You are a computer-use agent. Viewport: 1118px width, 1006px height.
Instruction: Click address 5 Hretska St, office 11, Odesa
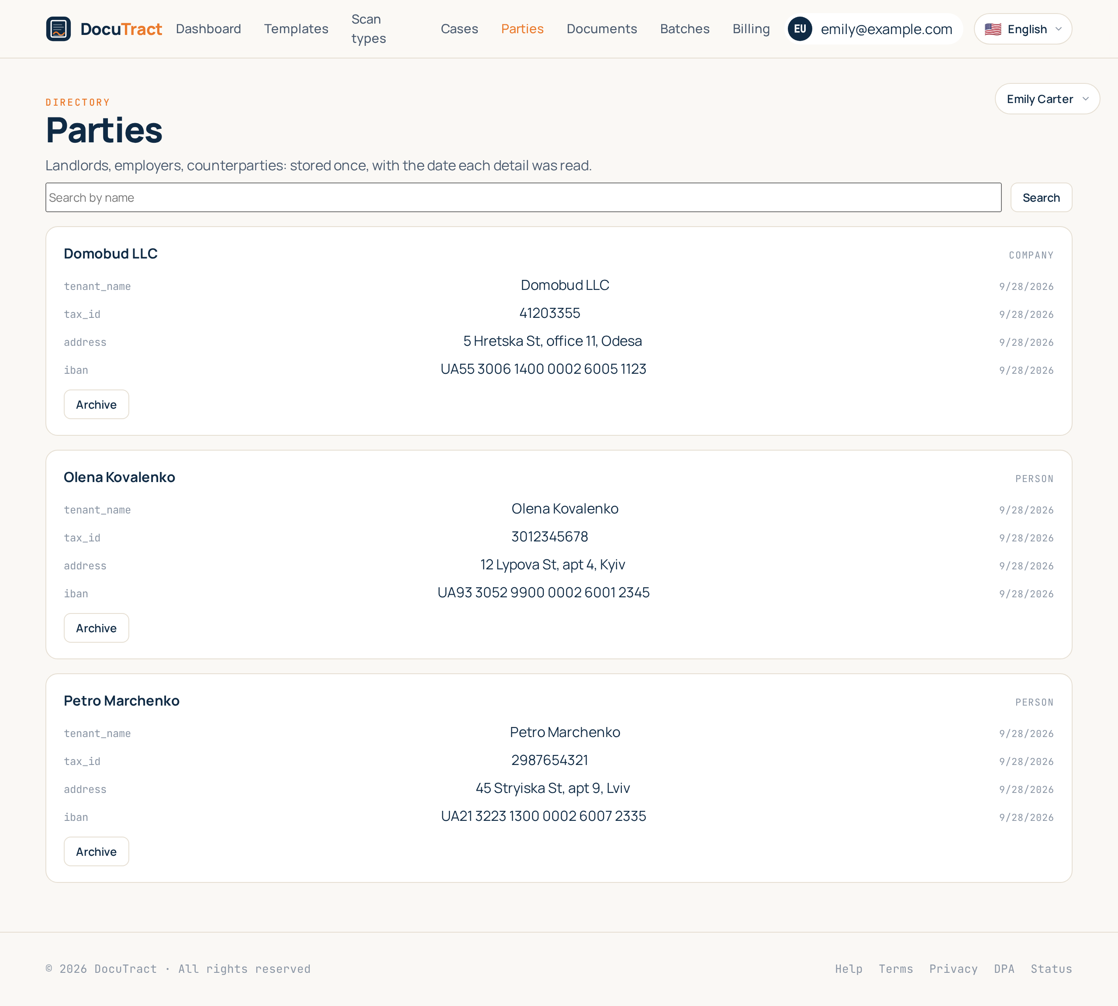pos(552,341)
